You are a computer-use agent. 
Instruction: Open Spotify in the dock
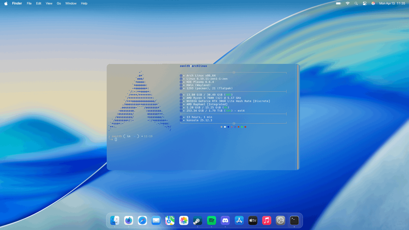[x=211, y=220]
